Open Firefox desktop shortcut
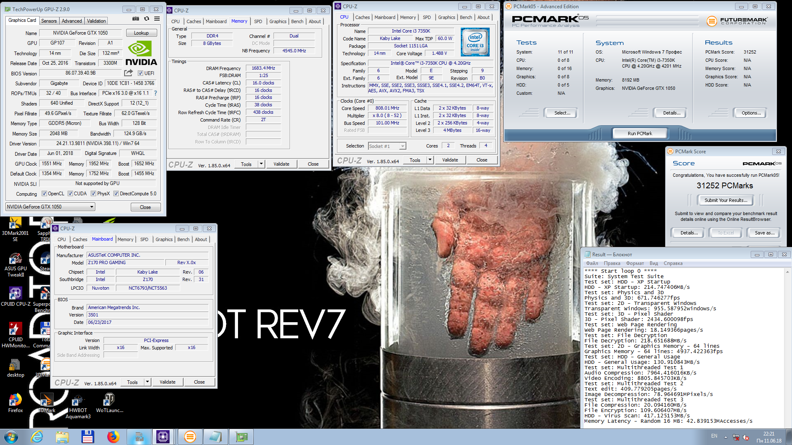 (x=16, y=403)
